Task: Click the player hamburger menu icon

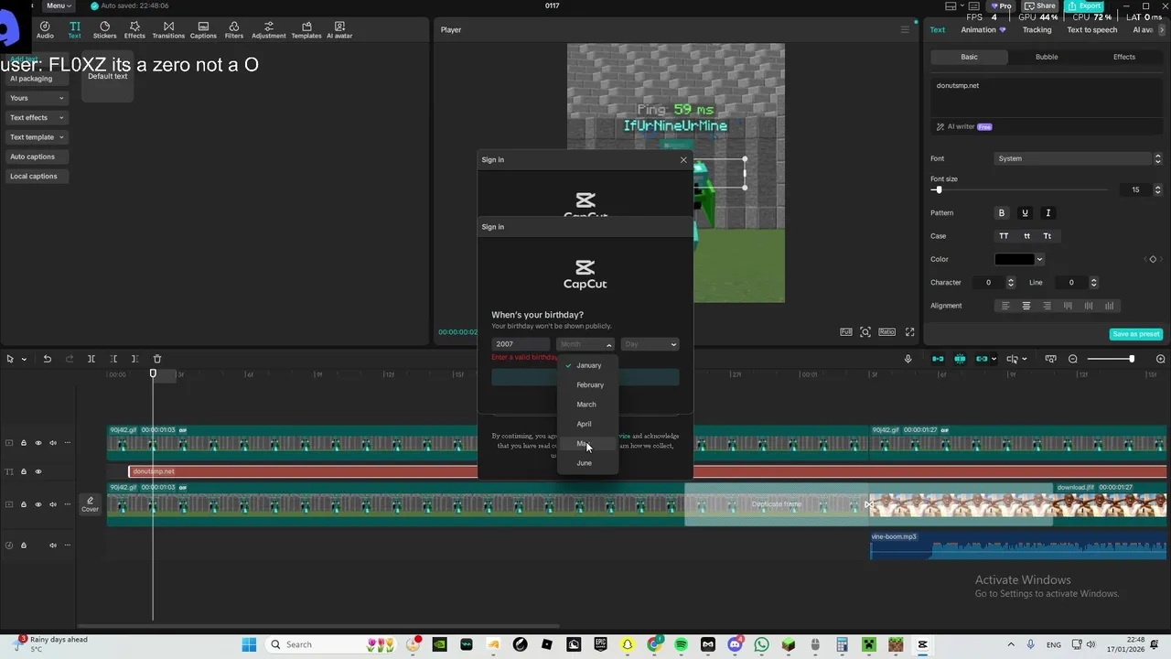Action: point(905,29)
